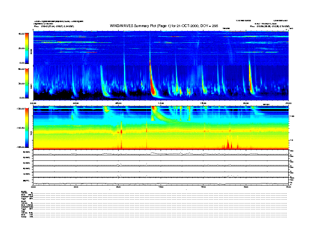This screenshot has height=240, width=311.
Task: Click the 04:00 tick label under RAD1 spectrogram
Action: (x=76, y=103)
